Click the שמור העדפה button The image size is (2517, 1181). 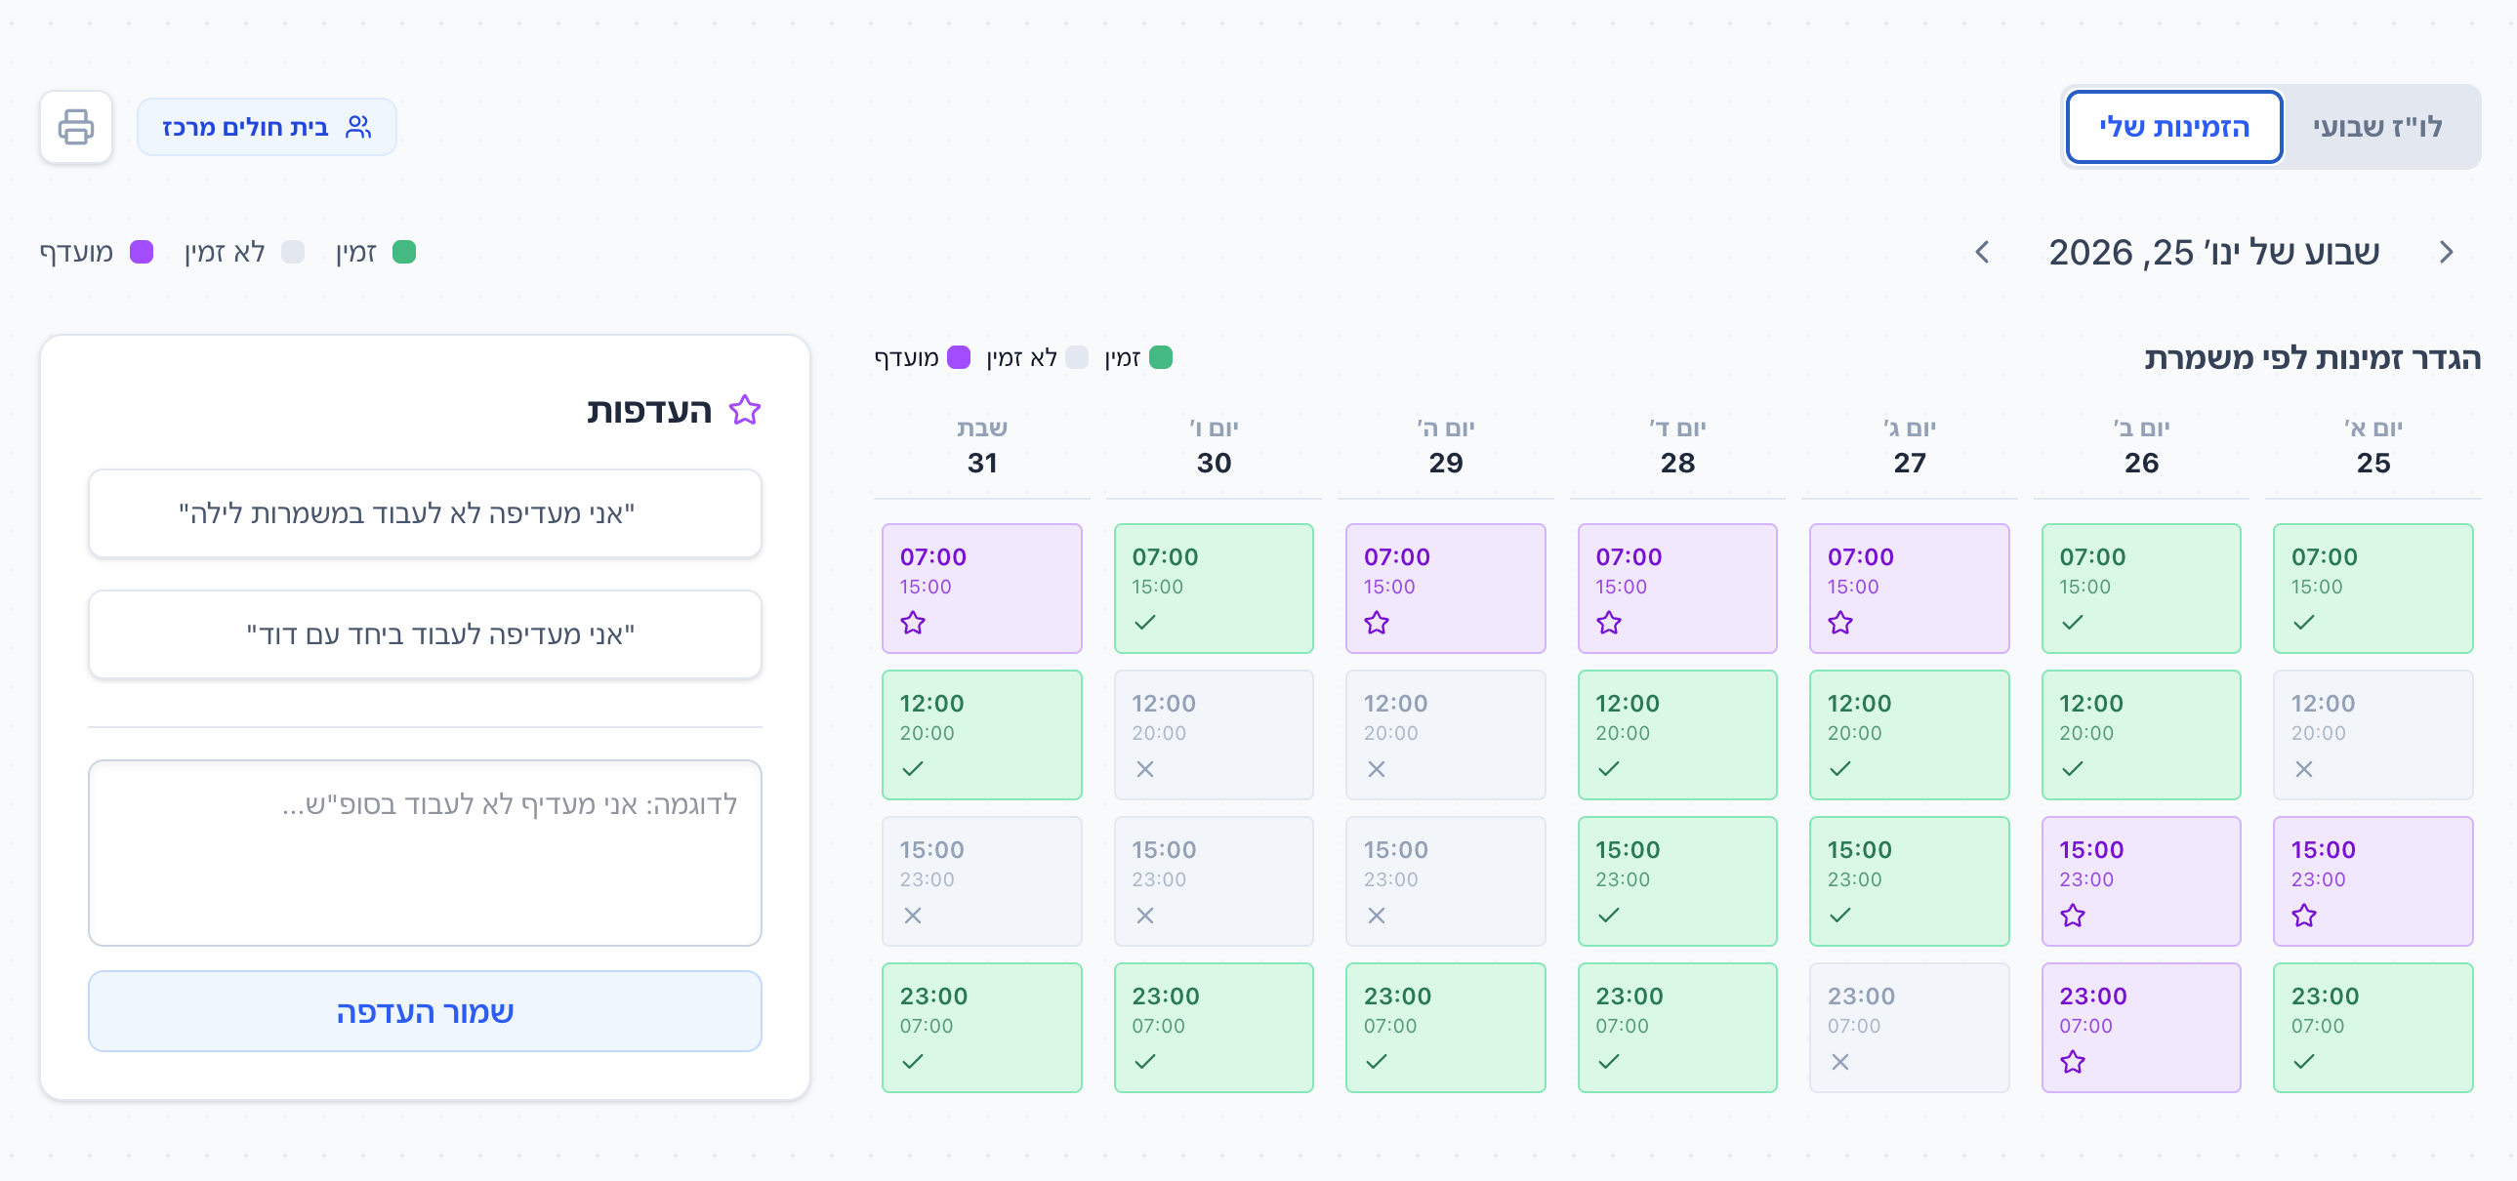point(425,1011)
